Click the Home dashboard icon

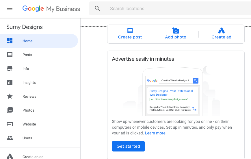coord(10,41)
